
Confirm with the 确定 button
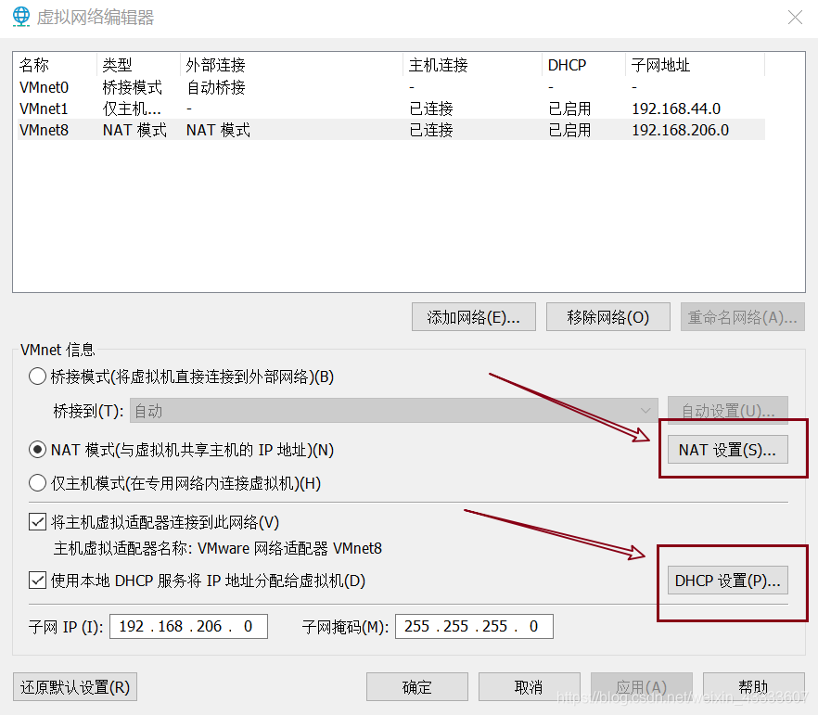(x=417, y=687)
